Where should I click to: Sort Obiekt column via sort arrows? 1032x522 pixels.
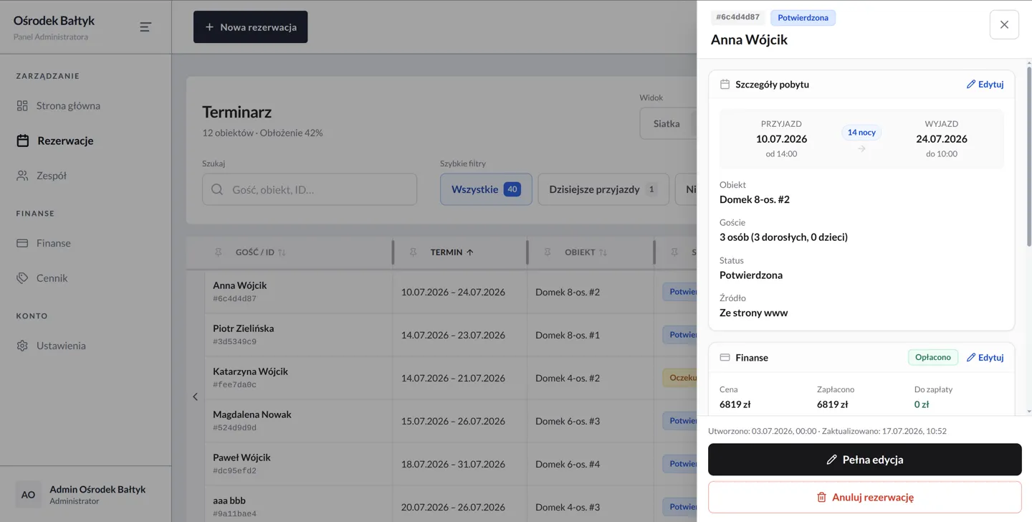point(603,252)
